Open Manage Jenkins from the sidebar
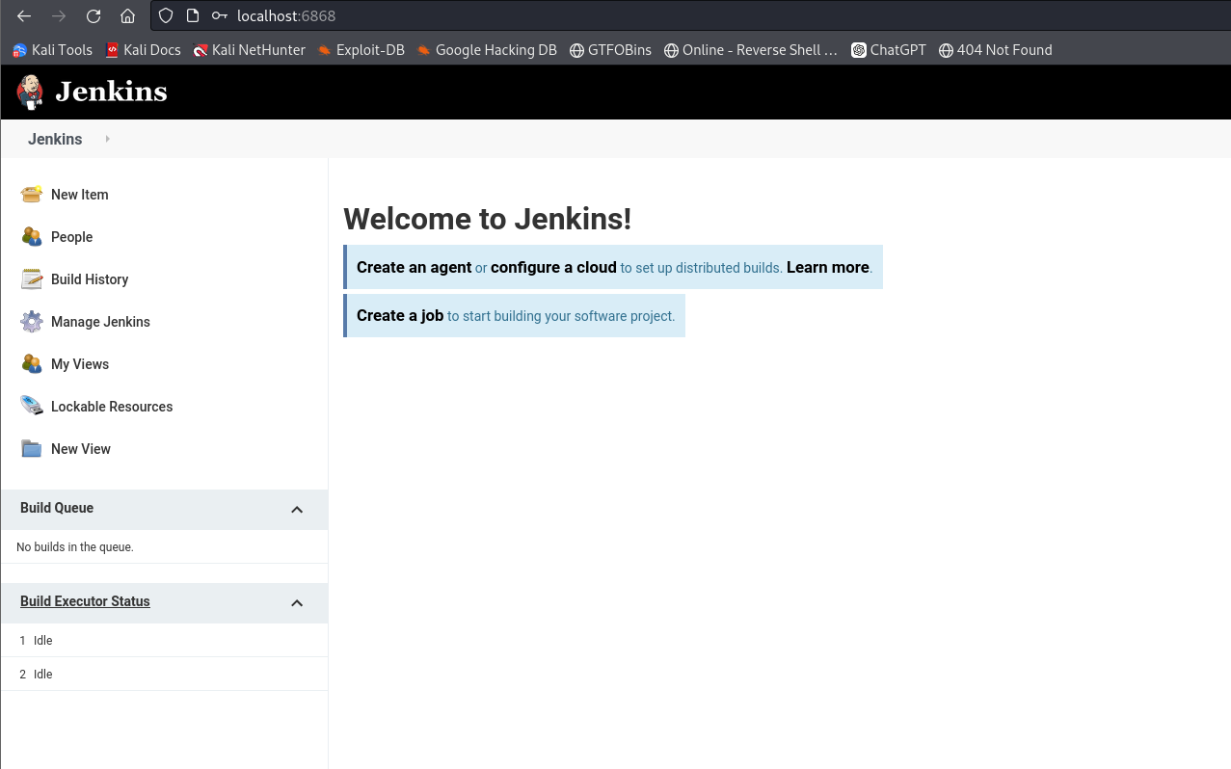The height and width of the screenshot is (769, 1231). pos(100,321)
